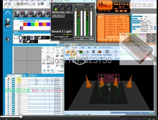Click the gear settings icon in cue panel
The height and width of the screenshot is (120, 158).
[25, 75]
